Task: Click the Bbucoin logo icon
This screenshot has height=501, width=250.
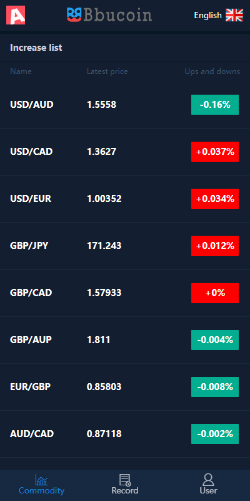Action: (74, 14)
